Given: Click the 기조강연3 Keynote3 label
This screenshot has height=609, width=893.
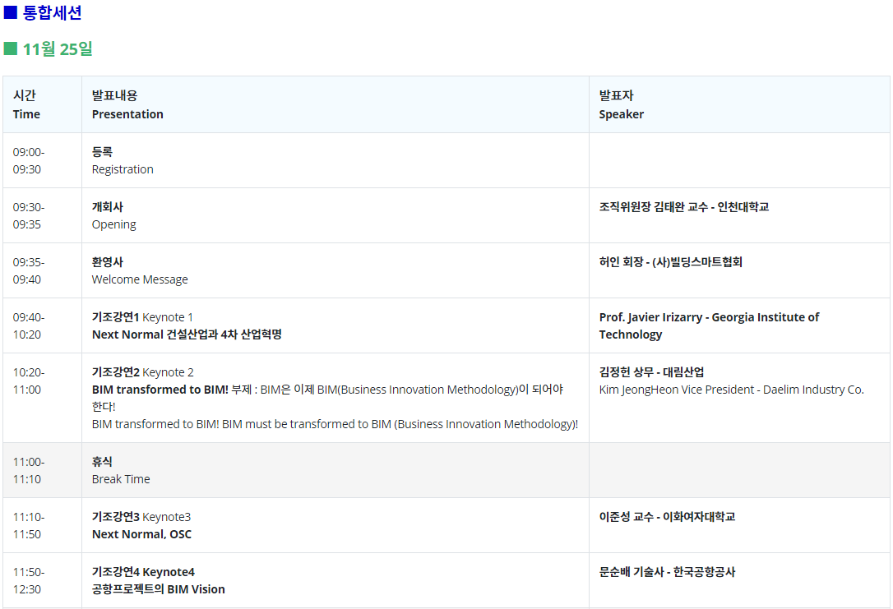Looking at the screenshot, I should pos(141,517).
